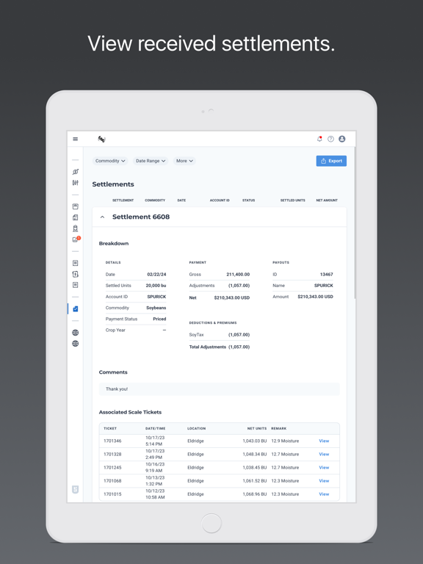Click the Soybeans commodity value

click(156, 308)
